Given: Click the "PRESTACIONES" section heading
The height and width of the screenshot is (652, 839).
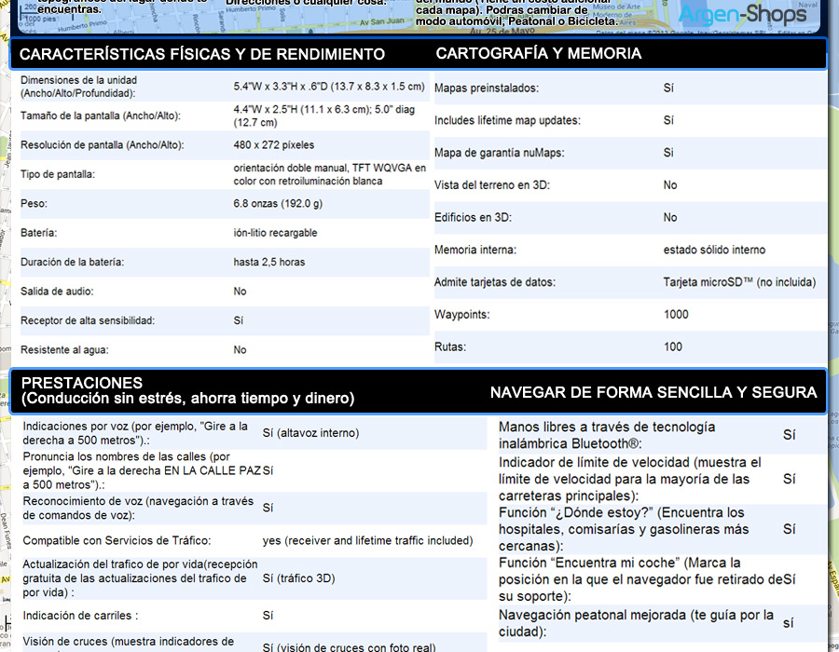Looking at the screenshot, I should [x=82, y=383].
